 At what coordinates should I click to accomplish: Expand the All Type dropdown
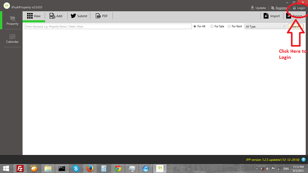tap(265, 26)
